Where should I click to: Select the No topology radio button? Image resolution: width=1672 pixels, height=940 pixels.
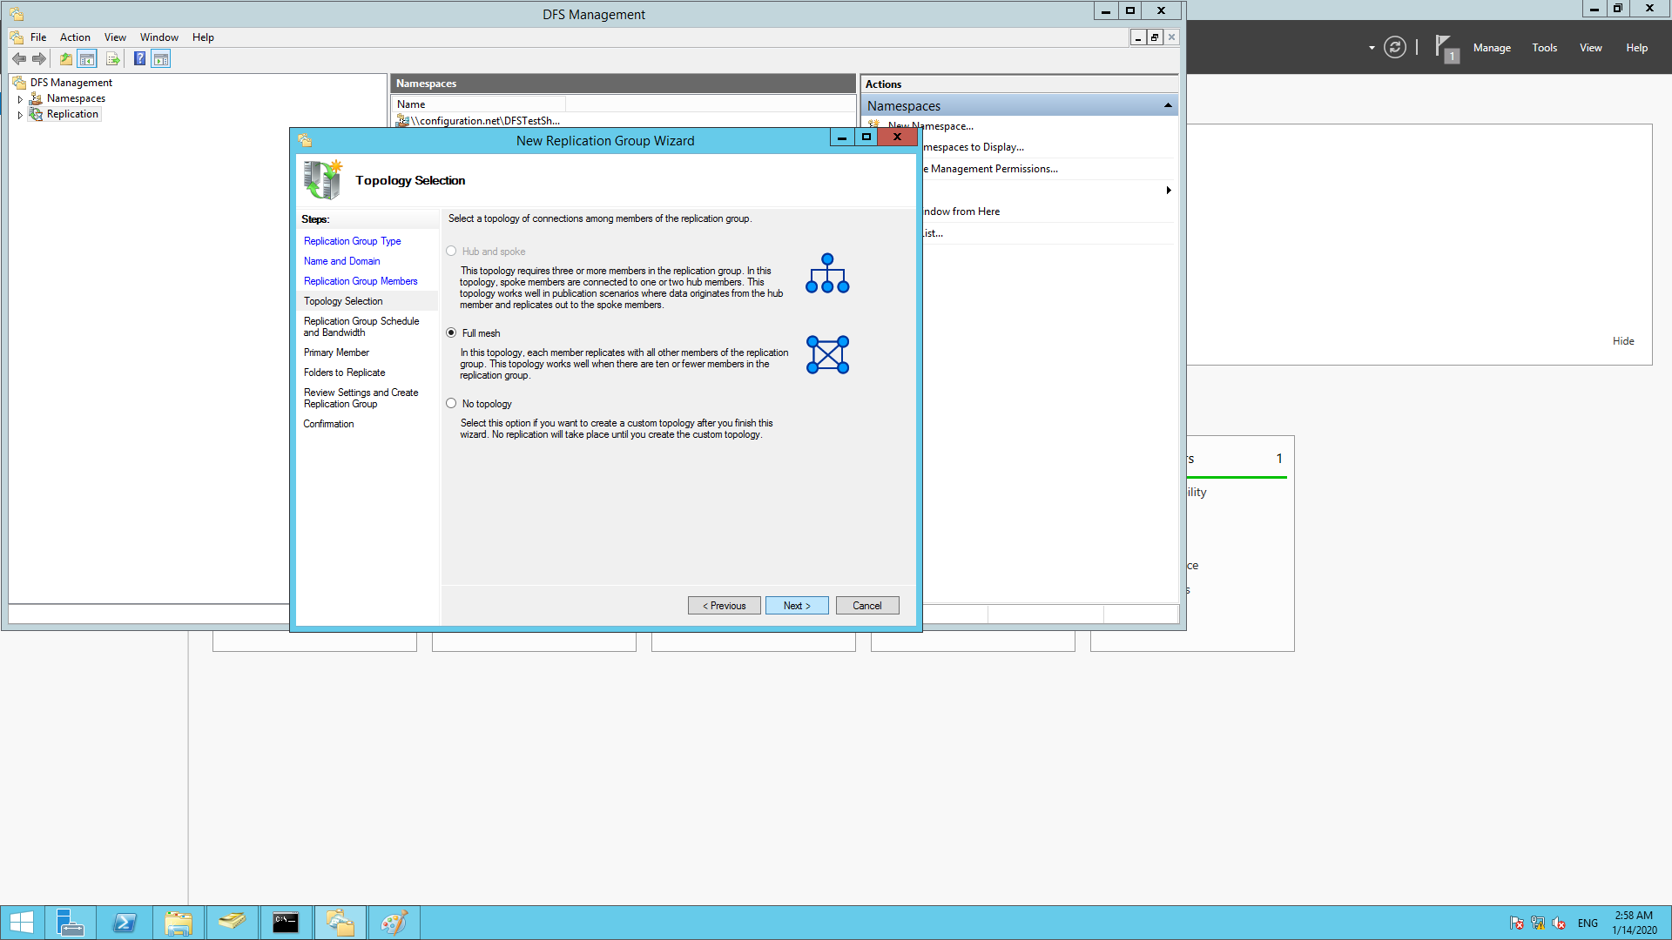[451, 404]
